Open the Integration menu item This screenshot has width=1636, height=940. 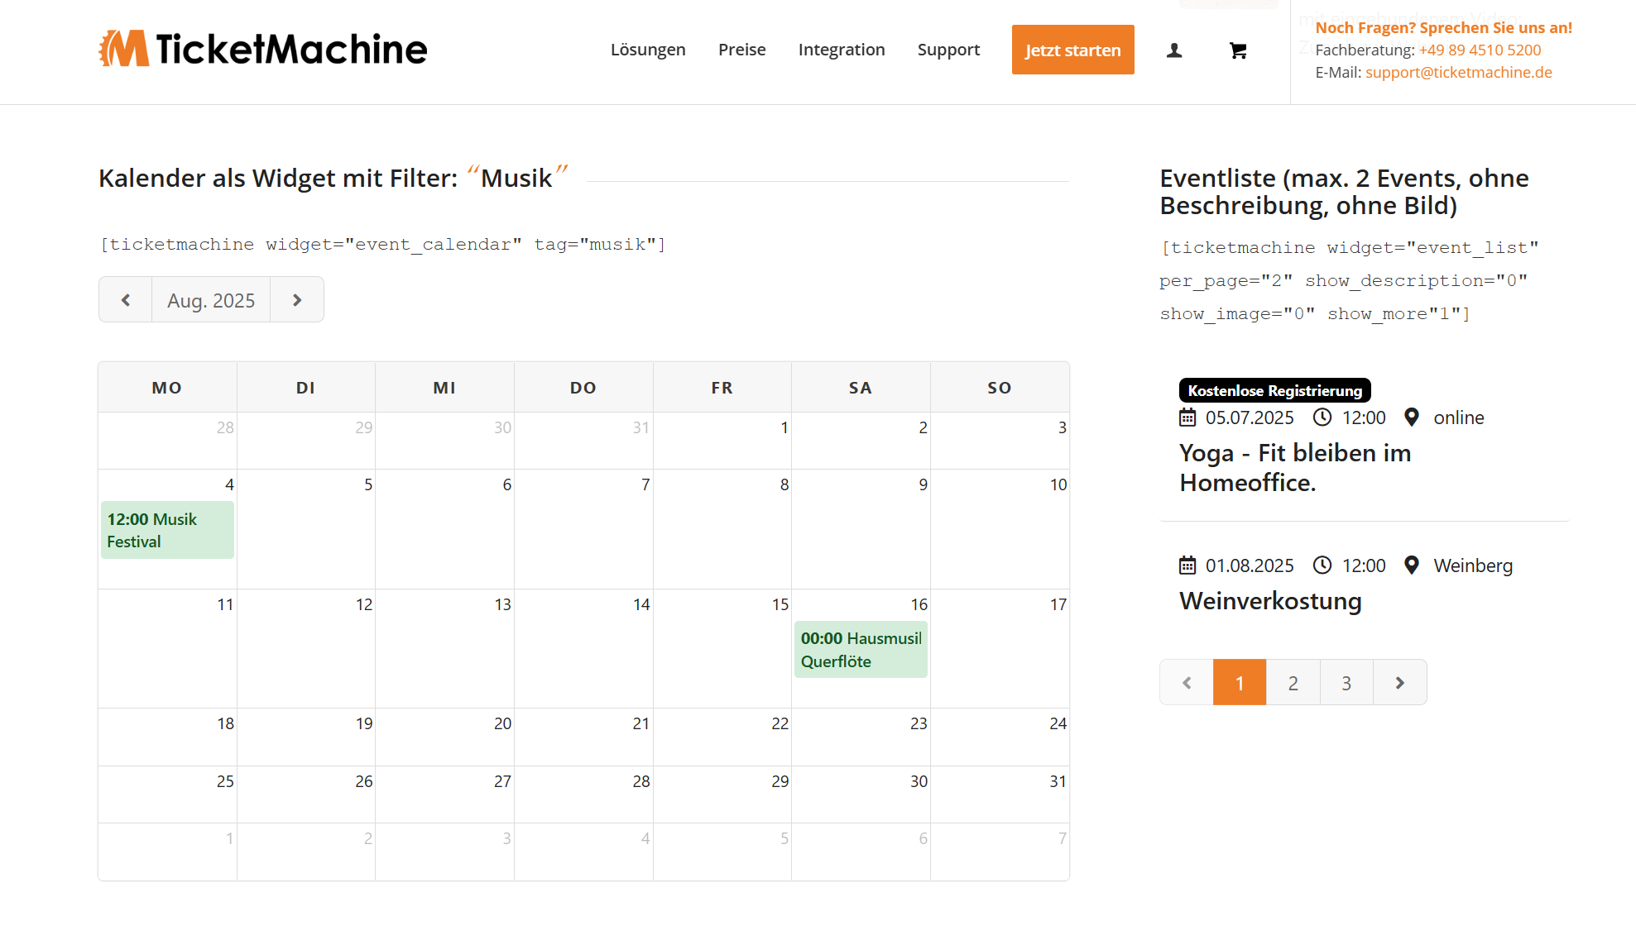pyautogui.click(x=842, y=50)
